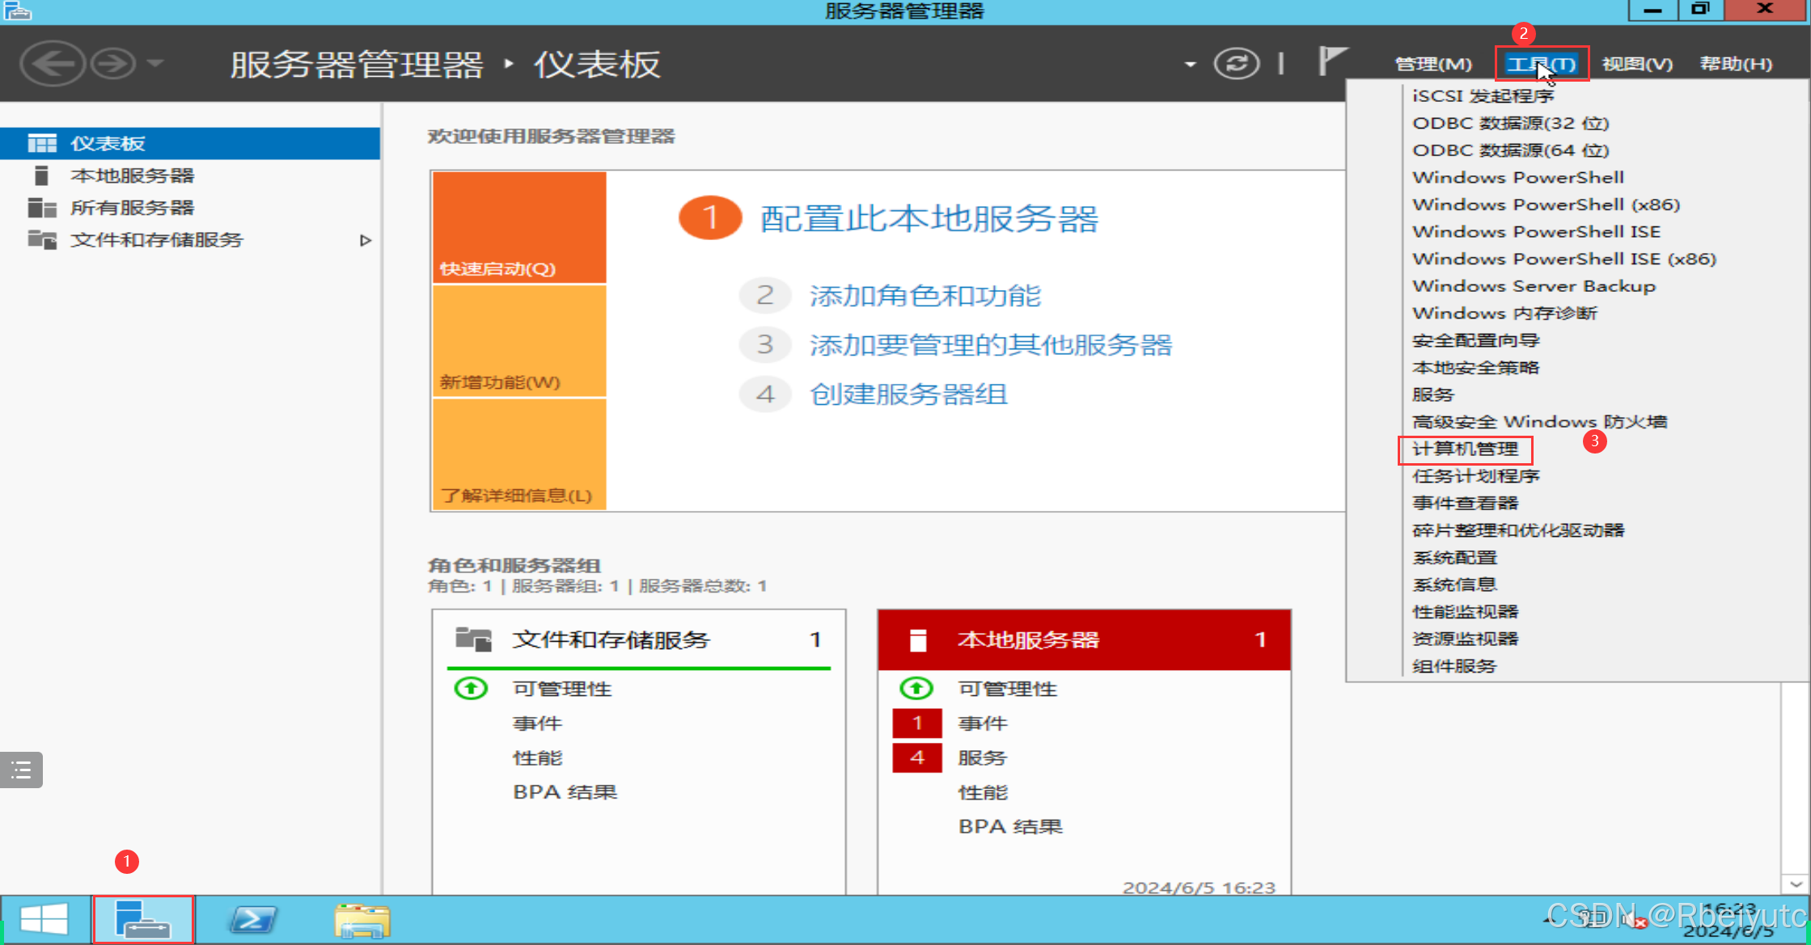Image resolution: width=1811 pixels, height=945 pixels.
Task: Click the orange 快速启动(Q) tile
Action: pyautogui.click(x=519, y=227)
